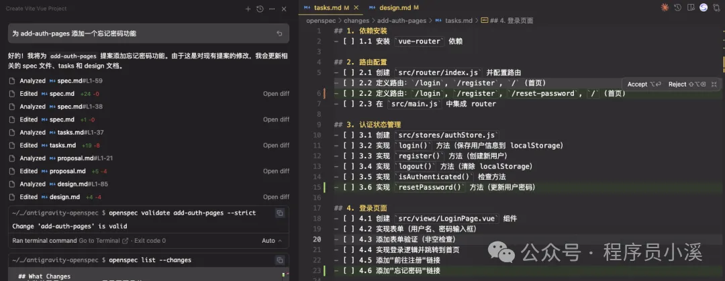Open chat panel more options ellipsis
The width and height of the screenshot is (725, 281).
coord(271,9)
